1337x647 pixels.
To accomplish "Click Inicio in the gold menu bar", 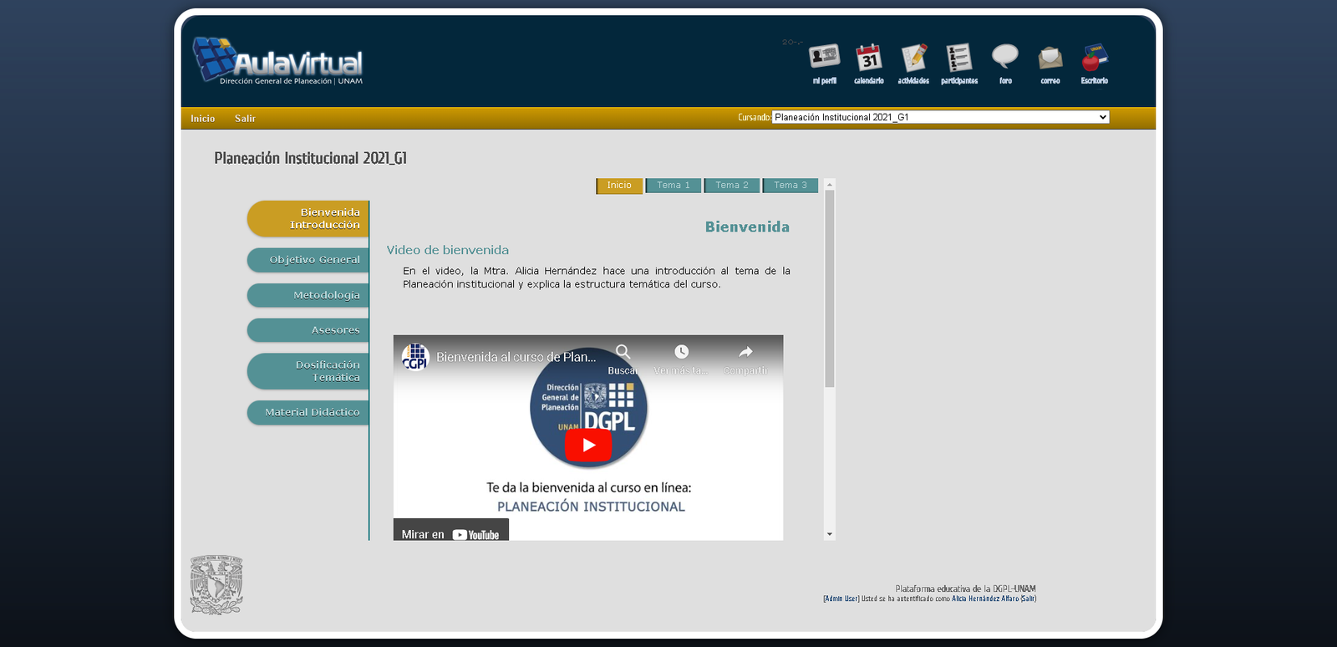I will 202,119.
